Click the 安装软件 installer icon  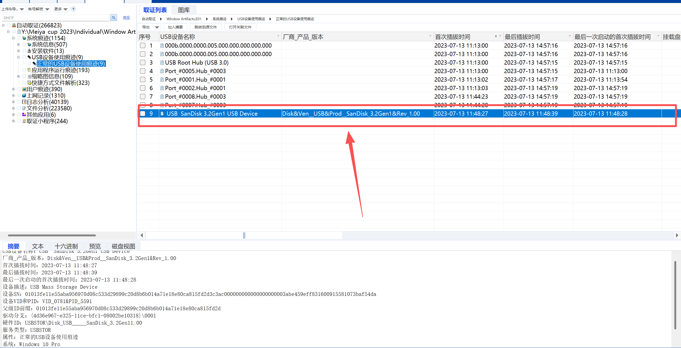click(x=29, y=51)
